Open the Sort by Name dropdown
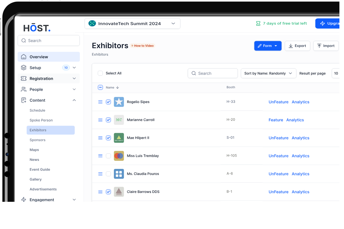 click(268, 73)
